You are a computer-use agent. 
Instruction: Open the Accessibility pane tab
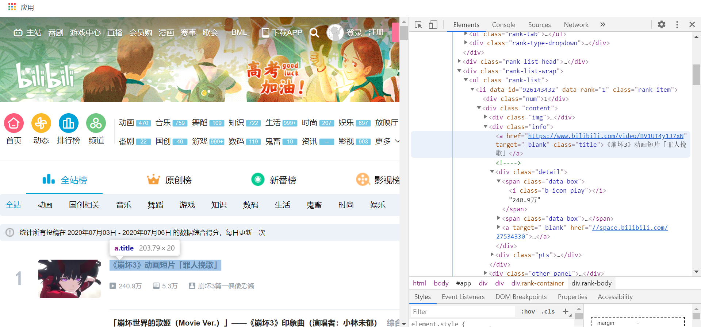(x=615, y=297)
